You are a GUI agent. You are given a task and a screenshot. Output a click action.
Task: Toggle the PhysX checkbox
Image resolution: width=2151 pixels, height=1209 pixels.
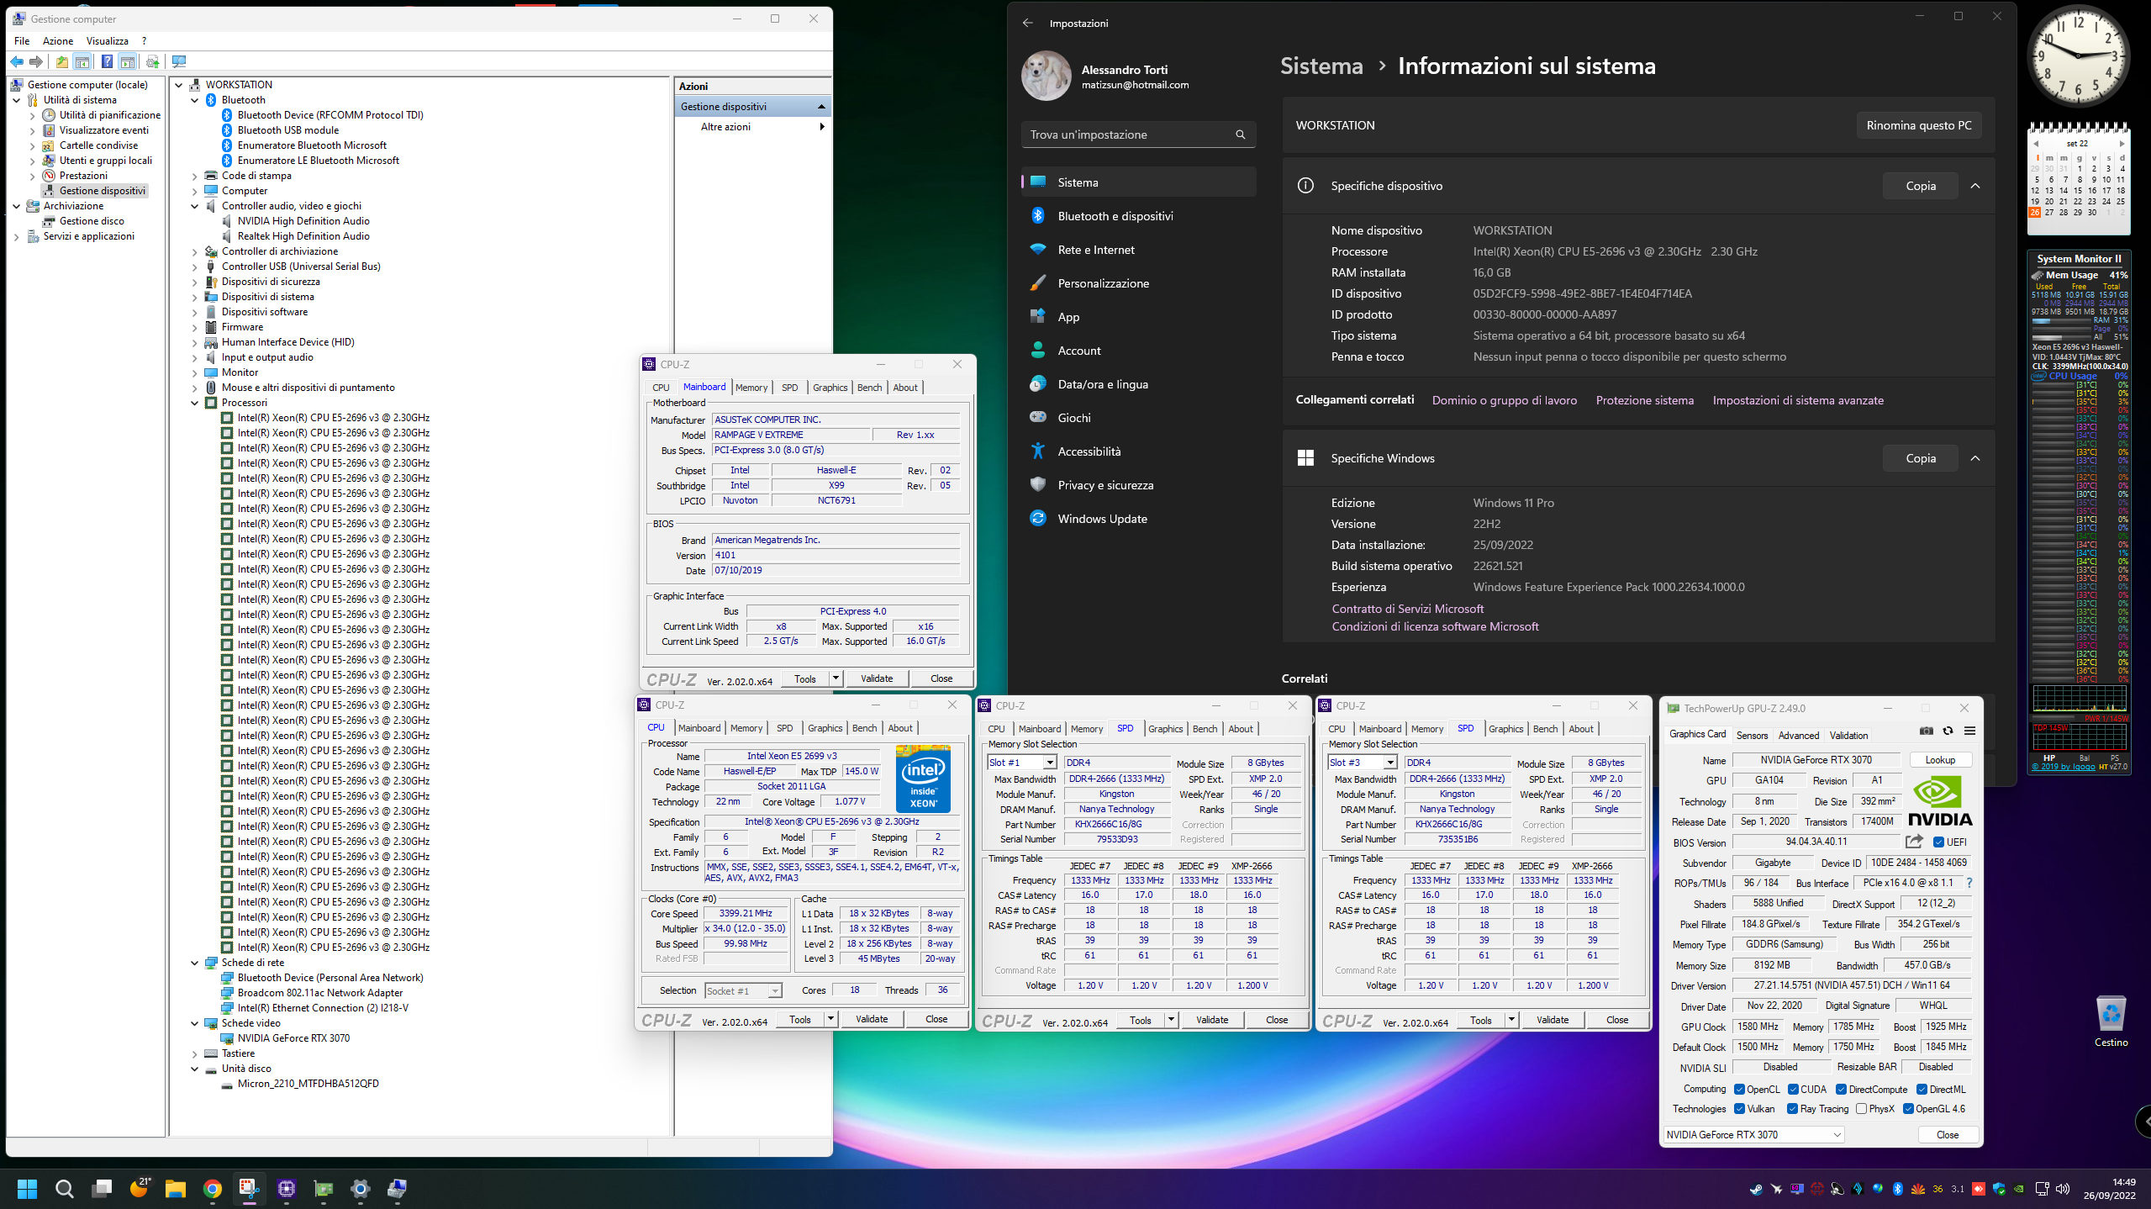1861,1109
